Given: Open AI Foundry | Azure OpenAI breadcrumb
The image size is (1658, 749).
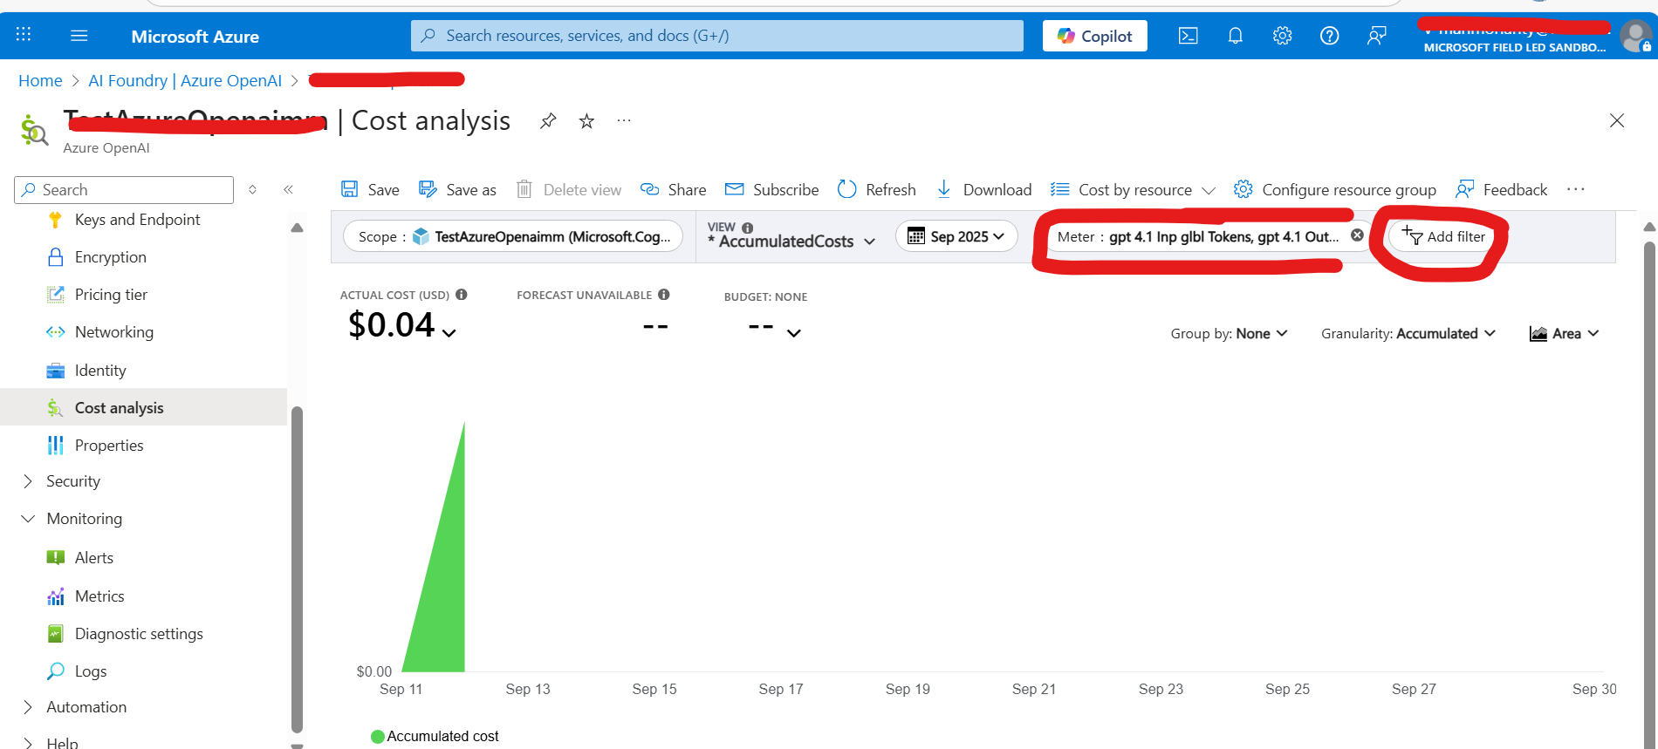Looking at the screenshot, I should point(185,81).
